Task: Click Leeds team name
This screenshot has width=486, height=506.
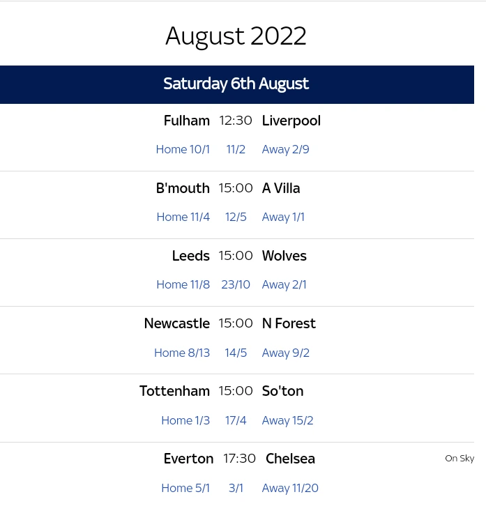Action: pyautogui.click(x=190, y=256)
